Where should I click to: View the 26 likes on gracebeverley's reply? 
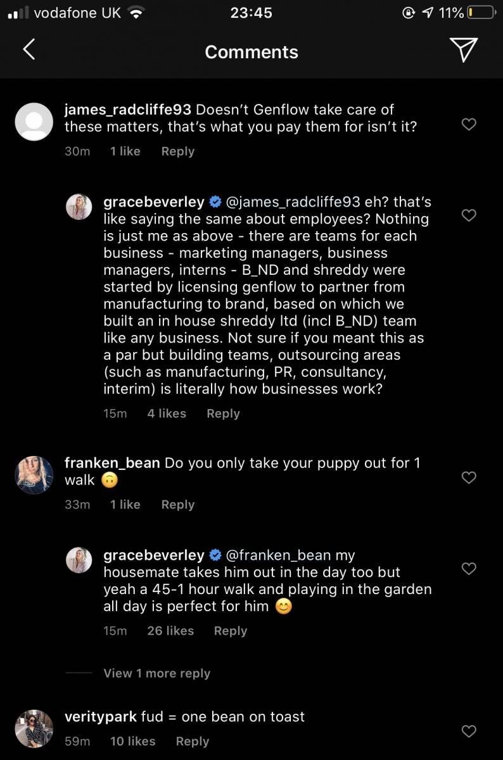click(x=170, y=631)
